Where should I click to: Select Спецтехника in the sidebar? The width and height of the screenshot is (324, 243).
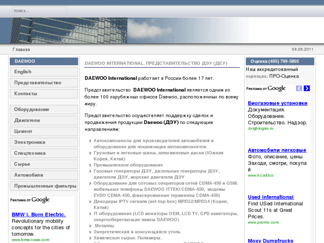pos(44,153)
